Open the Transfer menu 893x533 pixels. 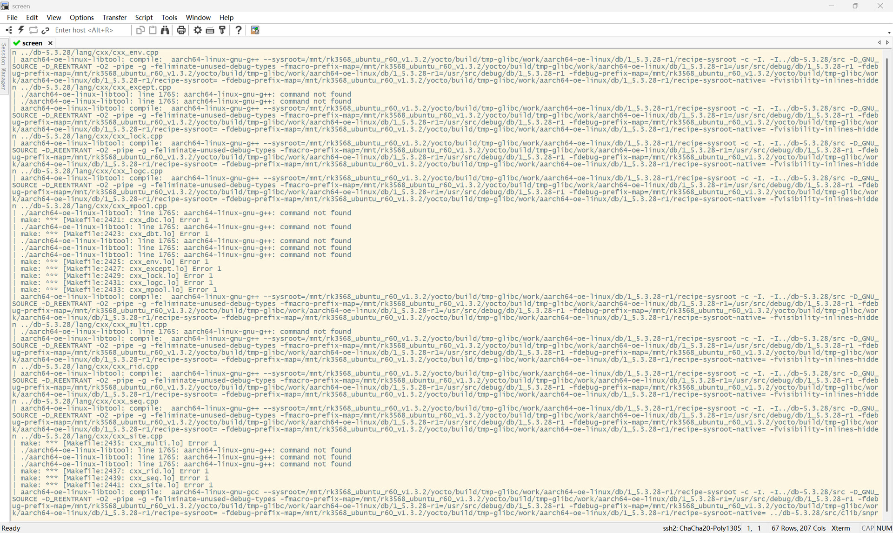click(114, 18)
